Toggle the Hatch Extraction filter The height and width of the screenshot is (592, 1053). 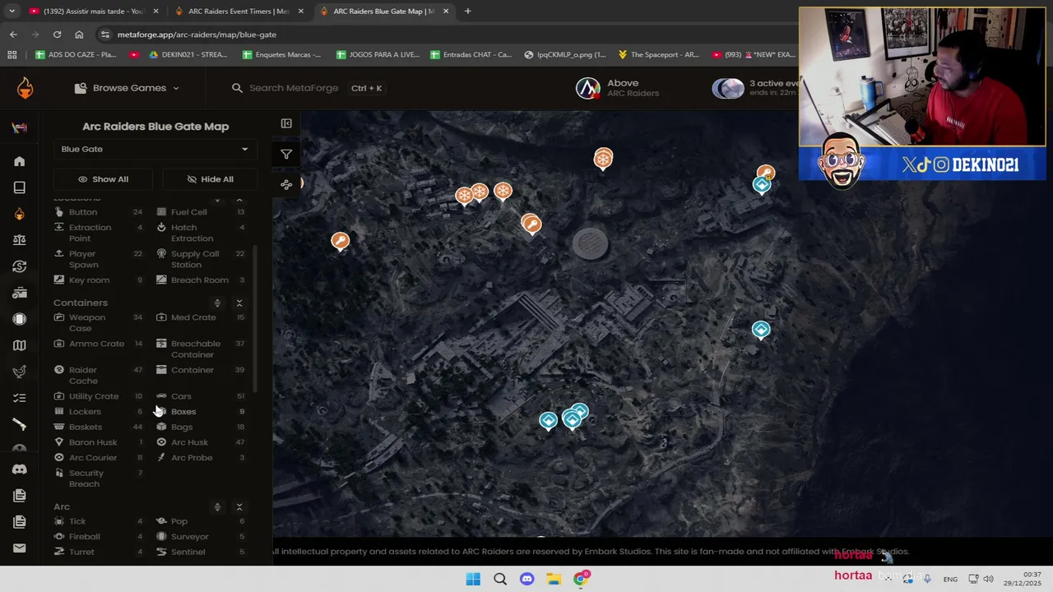pyautogui.click(x=200, y=233)
